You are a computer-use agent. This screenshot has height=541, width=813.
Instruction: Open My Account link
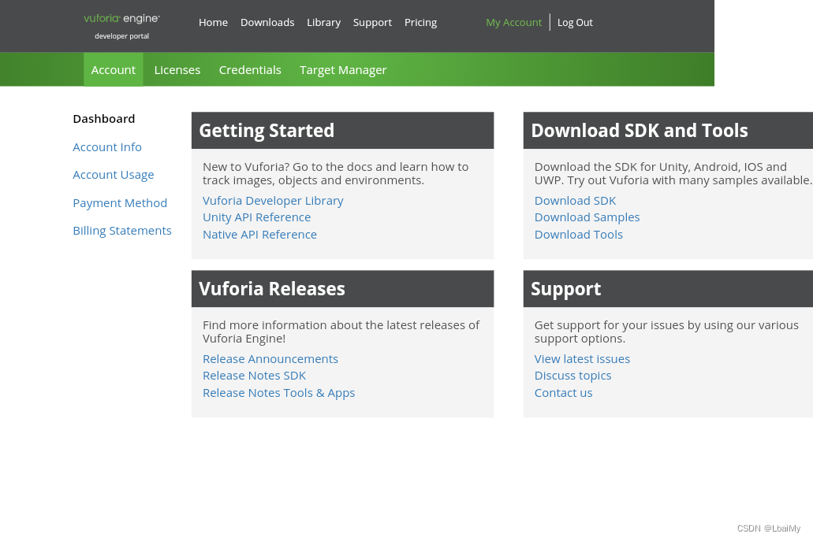513,23
